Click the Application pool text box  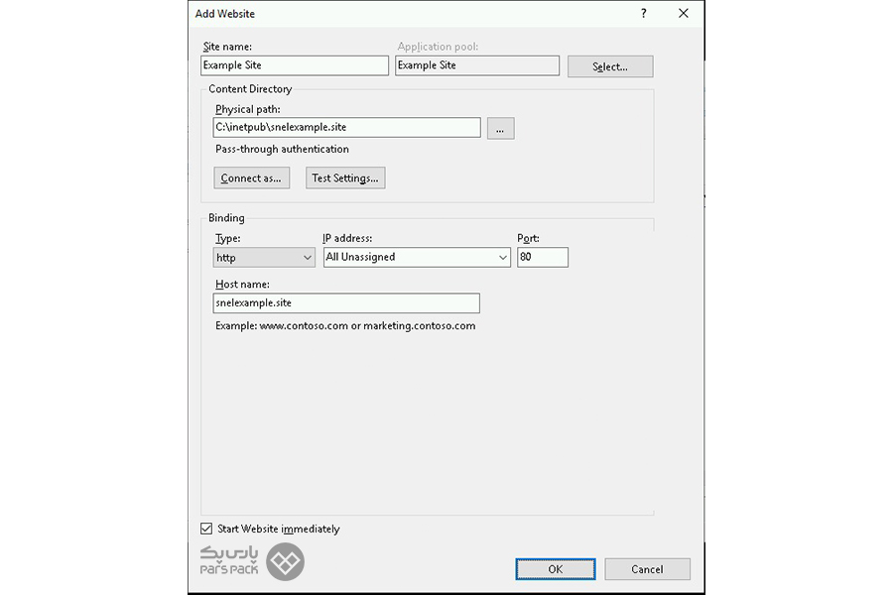click(x=477, y=65)
